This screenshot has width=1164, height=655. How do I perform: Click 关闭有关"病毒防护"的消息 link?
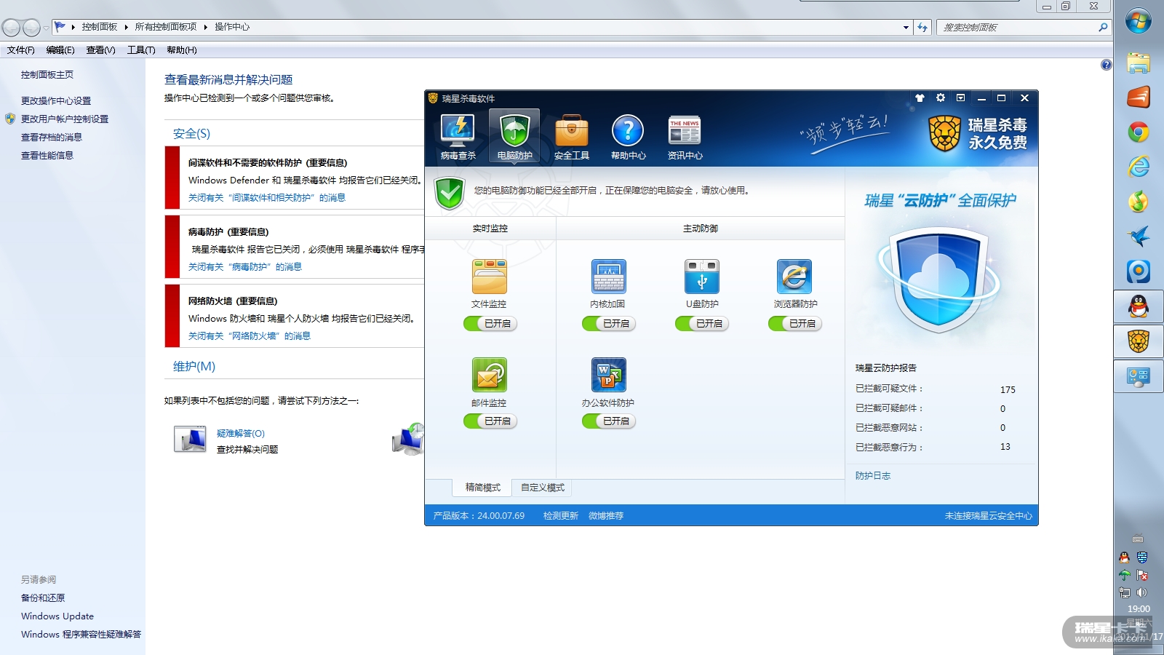click(245, 266)
